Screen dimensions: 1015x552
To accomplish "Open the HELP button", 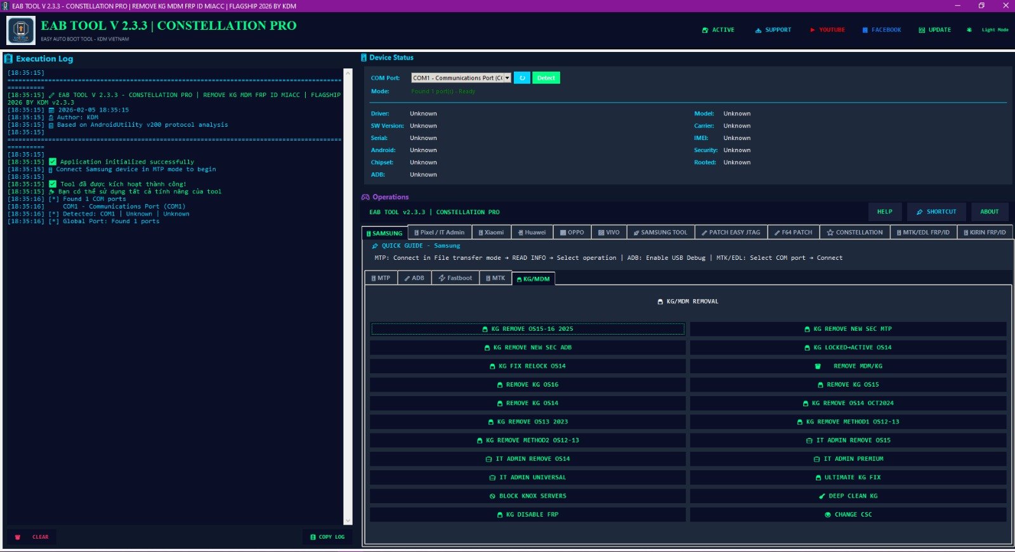I will 885,212.
